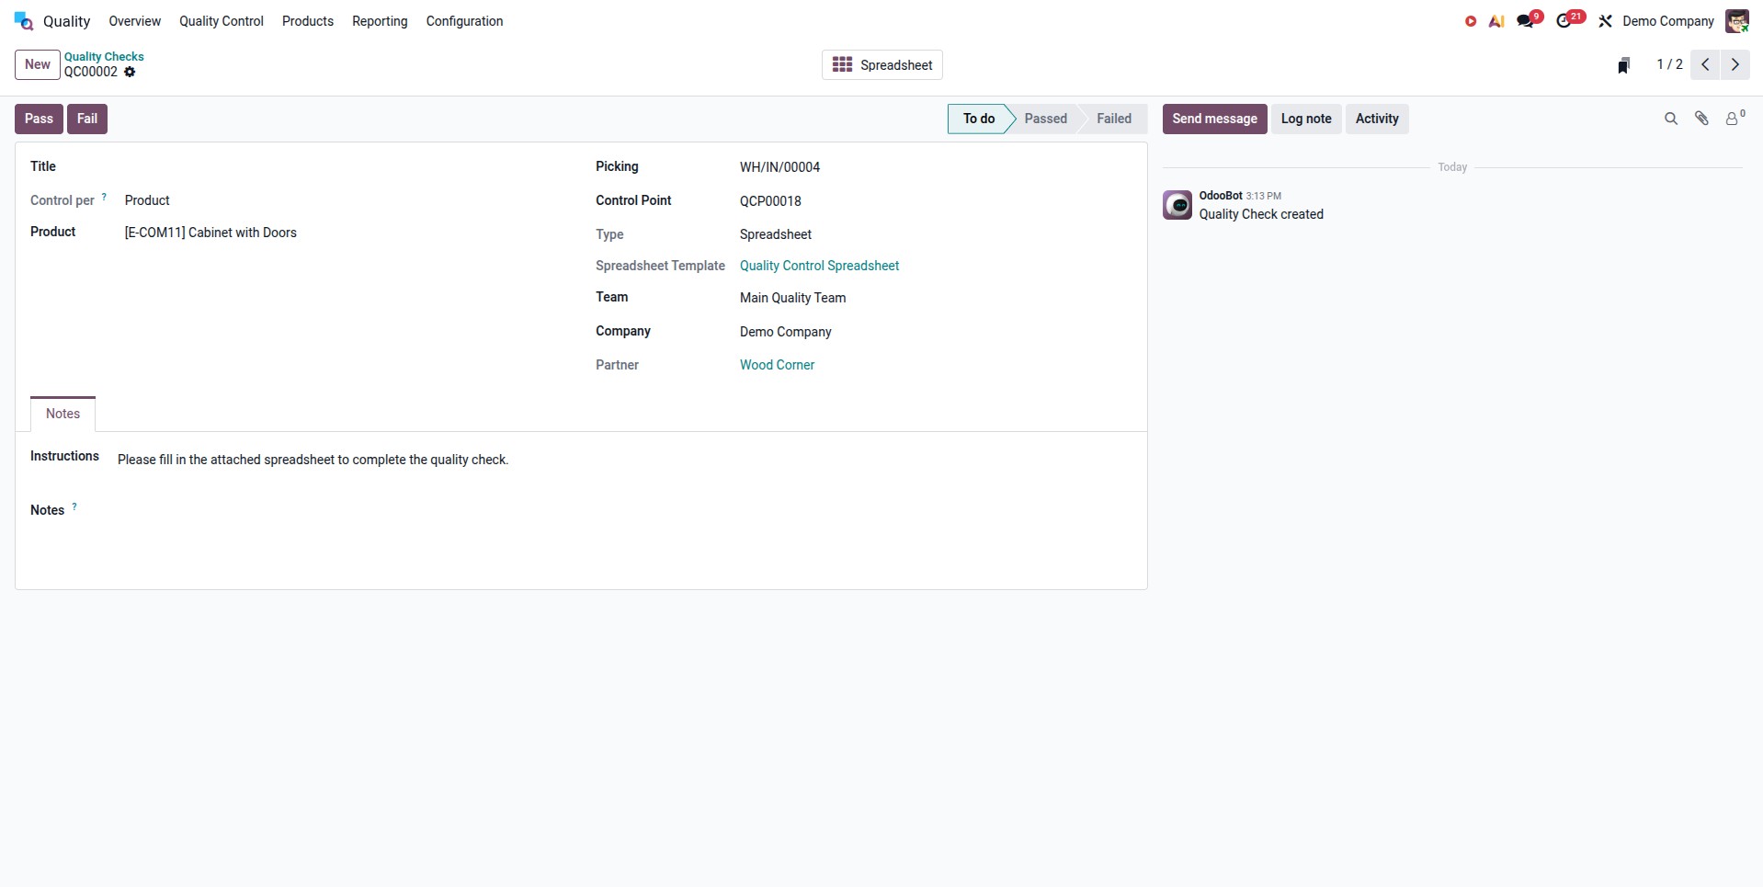Open the QC00002 gear actions menu
The height and width of the screenshot is (887, 1763).
tap(130, 72)
